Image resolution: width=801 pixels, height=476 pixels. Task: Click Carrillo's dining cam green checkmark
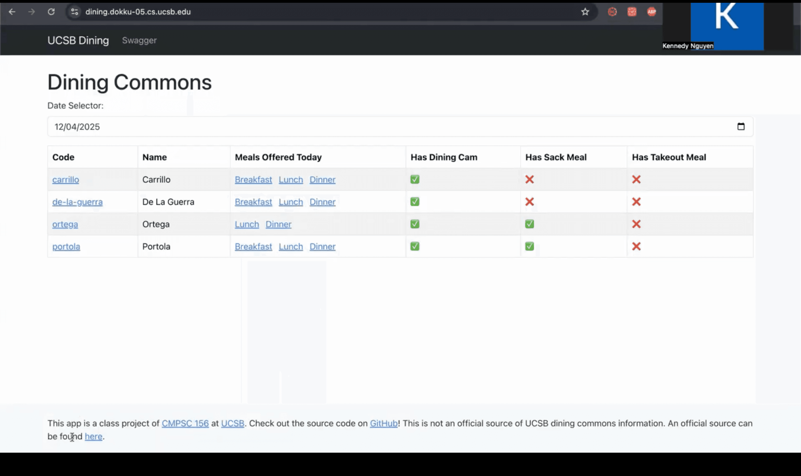(415, 179)
